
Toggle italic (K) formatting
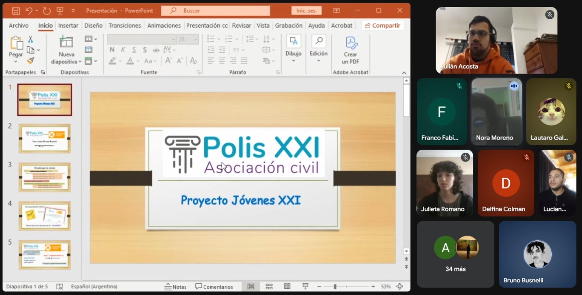coord(123,49)
